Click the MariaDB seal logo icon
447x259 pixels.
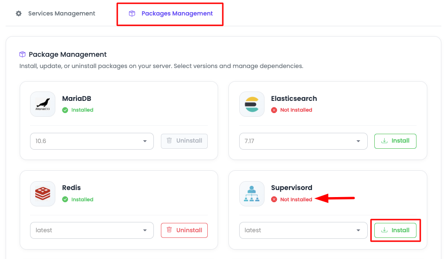pyautogui.click(x=43, y=104)
